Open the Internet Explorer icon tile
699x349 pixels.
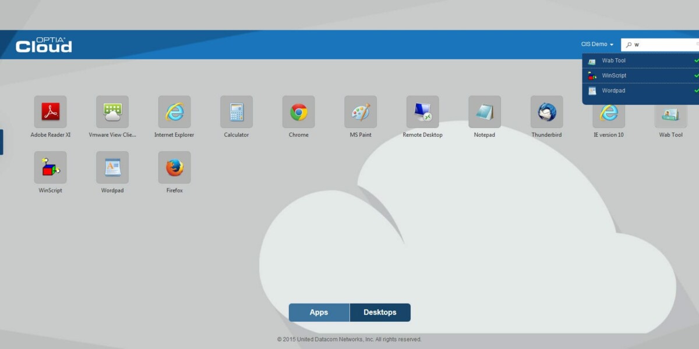175,112
